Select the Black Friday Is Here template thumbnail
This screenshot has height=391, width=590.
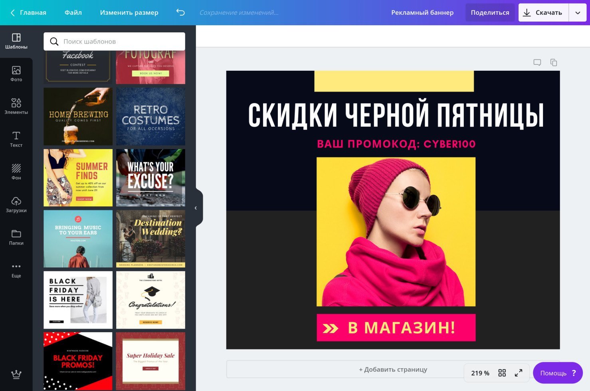coord(78,299)
